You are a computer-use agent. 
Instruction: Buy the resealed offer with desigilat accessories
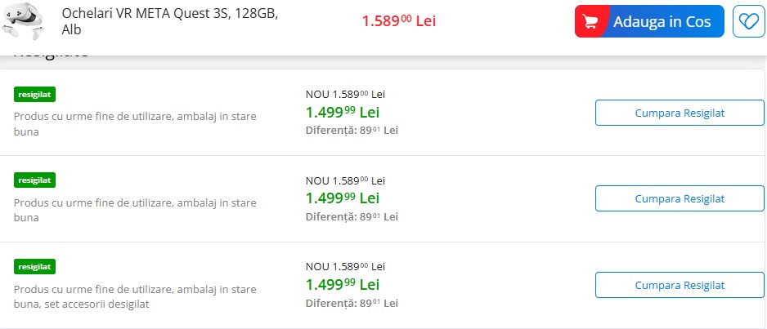tap(680, 285)
